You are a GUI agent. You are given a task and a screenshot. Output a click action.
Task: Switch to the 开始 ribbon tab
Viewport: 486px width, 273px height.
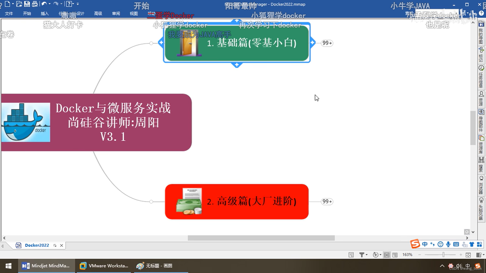27,13
